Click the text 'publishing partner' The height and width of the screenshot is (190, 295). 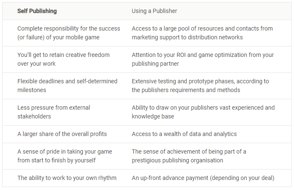155,64
